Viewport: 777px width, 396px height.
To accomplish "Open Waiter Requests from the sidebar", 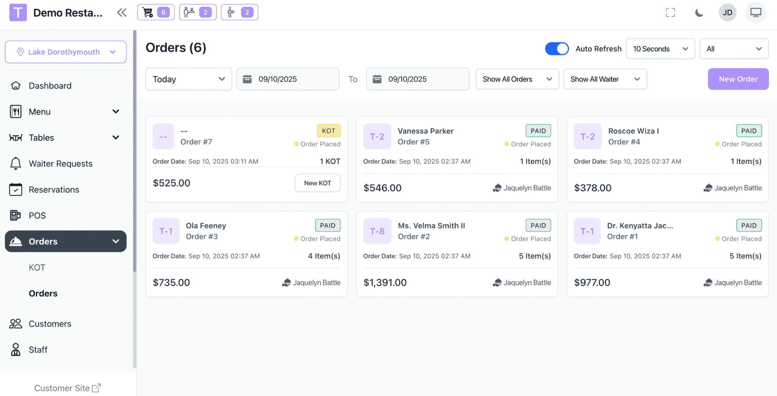I will pos(60,164).
